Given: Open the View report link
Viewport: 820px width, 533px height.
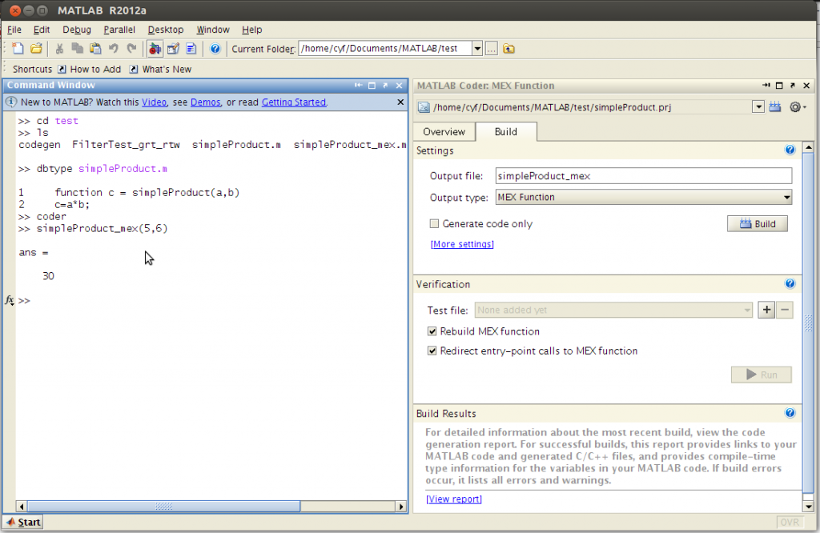Looking at the screenshot, I should tap(453, 499).
